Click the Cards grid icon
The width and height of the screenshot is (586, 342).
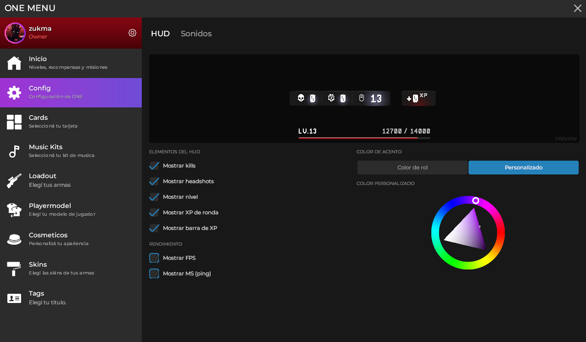coord(14,122)
